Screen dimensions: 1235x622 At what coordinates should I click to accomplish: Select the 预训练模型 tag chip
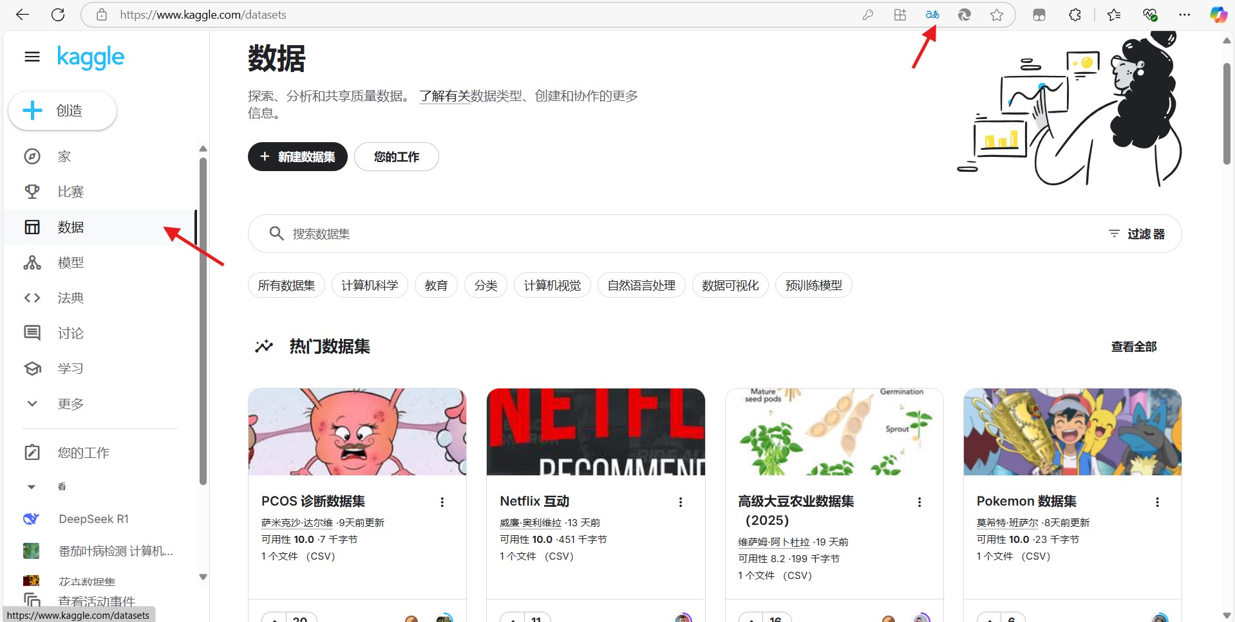[814, 285]
